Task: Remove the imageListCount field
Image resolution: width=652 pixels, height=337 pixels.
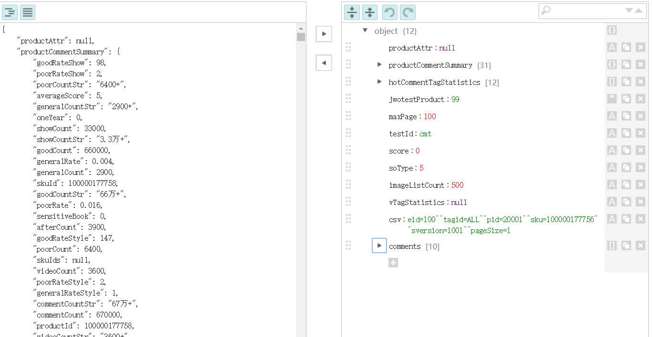Action: (641, 184)
